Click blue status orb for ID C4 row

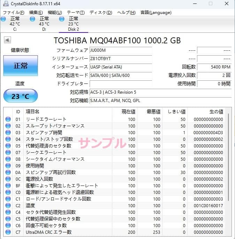pos(8,212)
